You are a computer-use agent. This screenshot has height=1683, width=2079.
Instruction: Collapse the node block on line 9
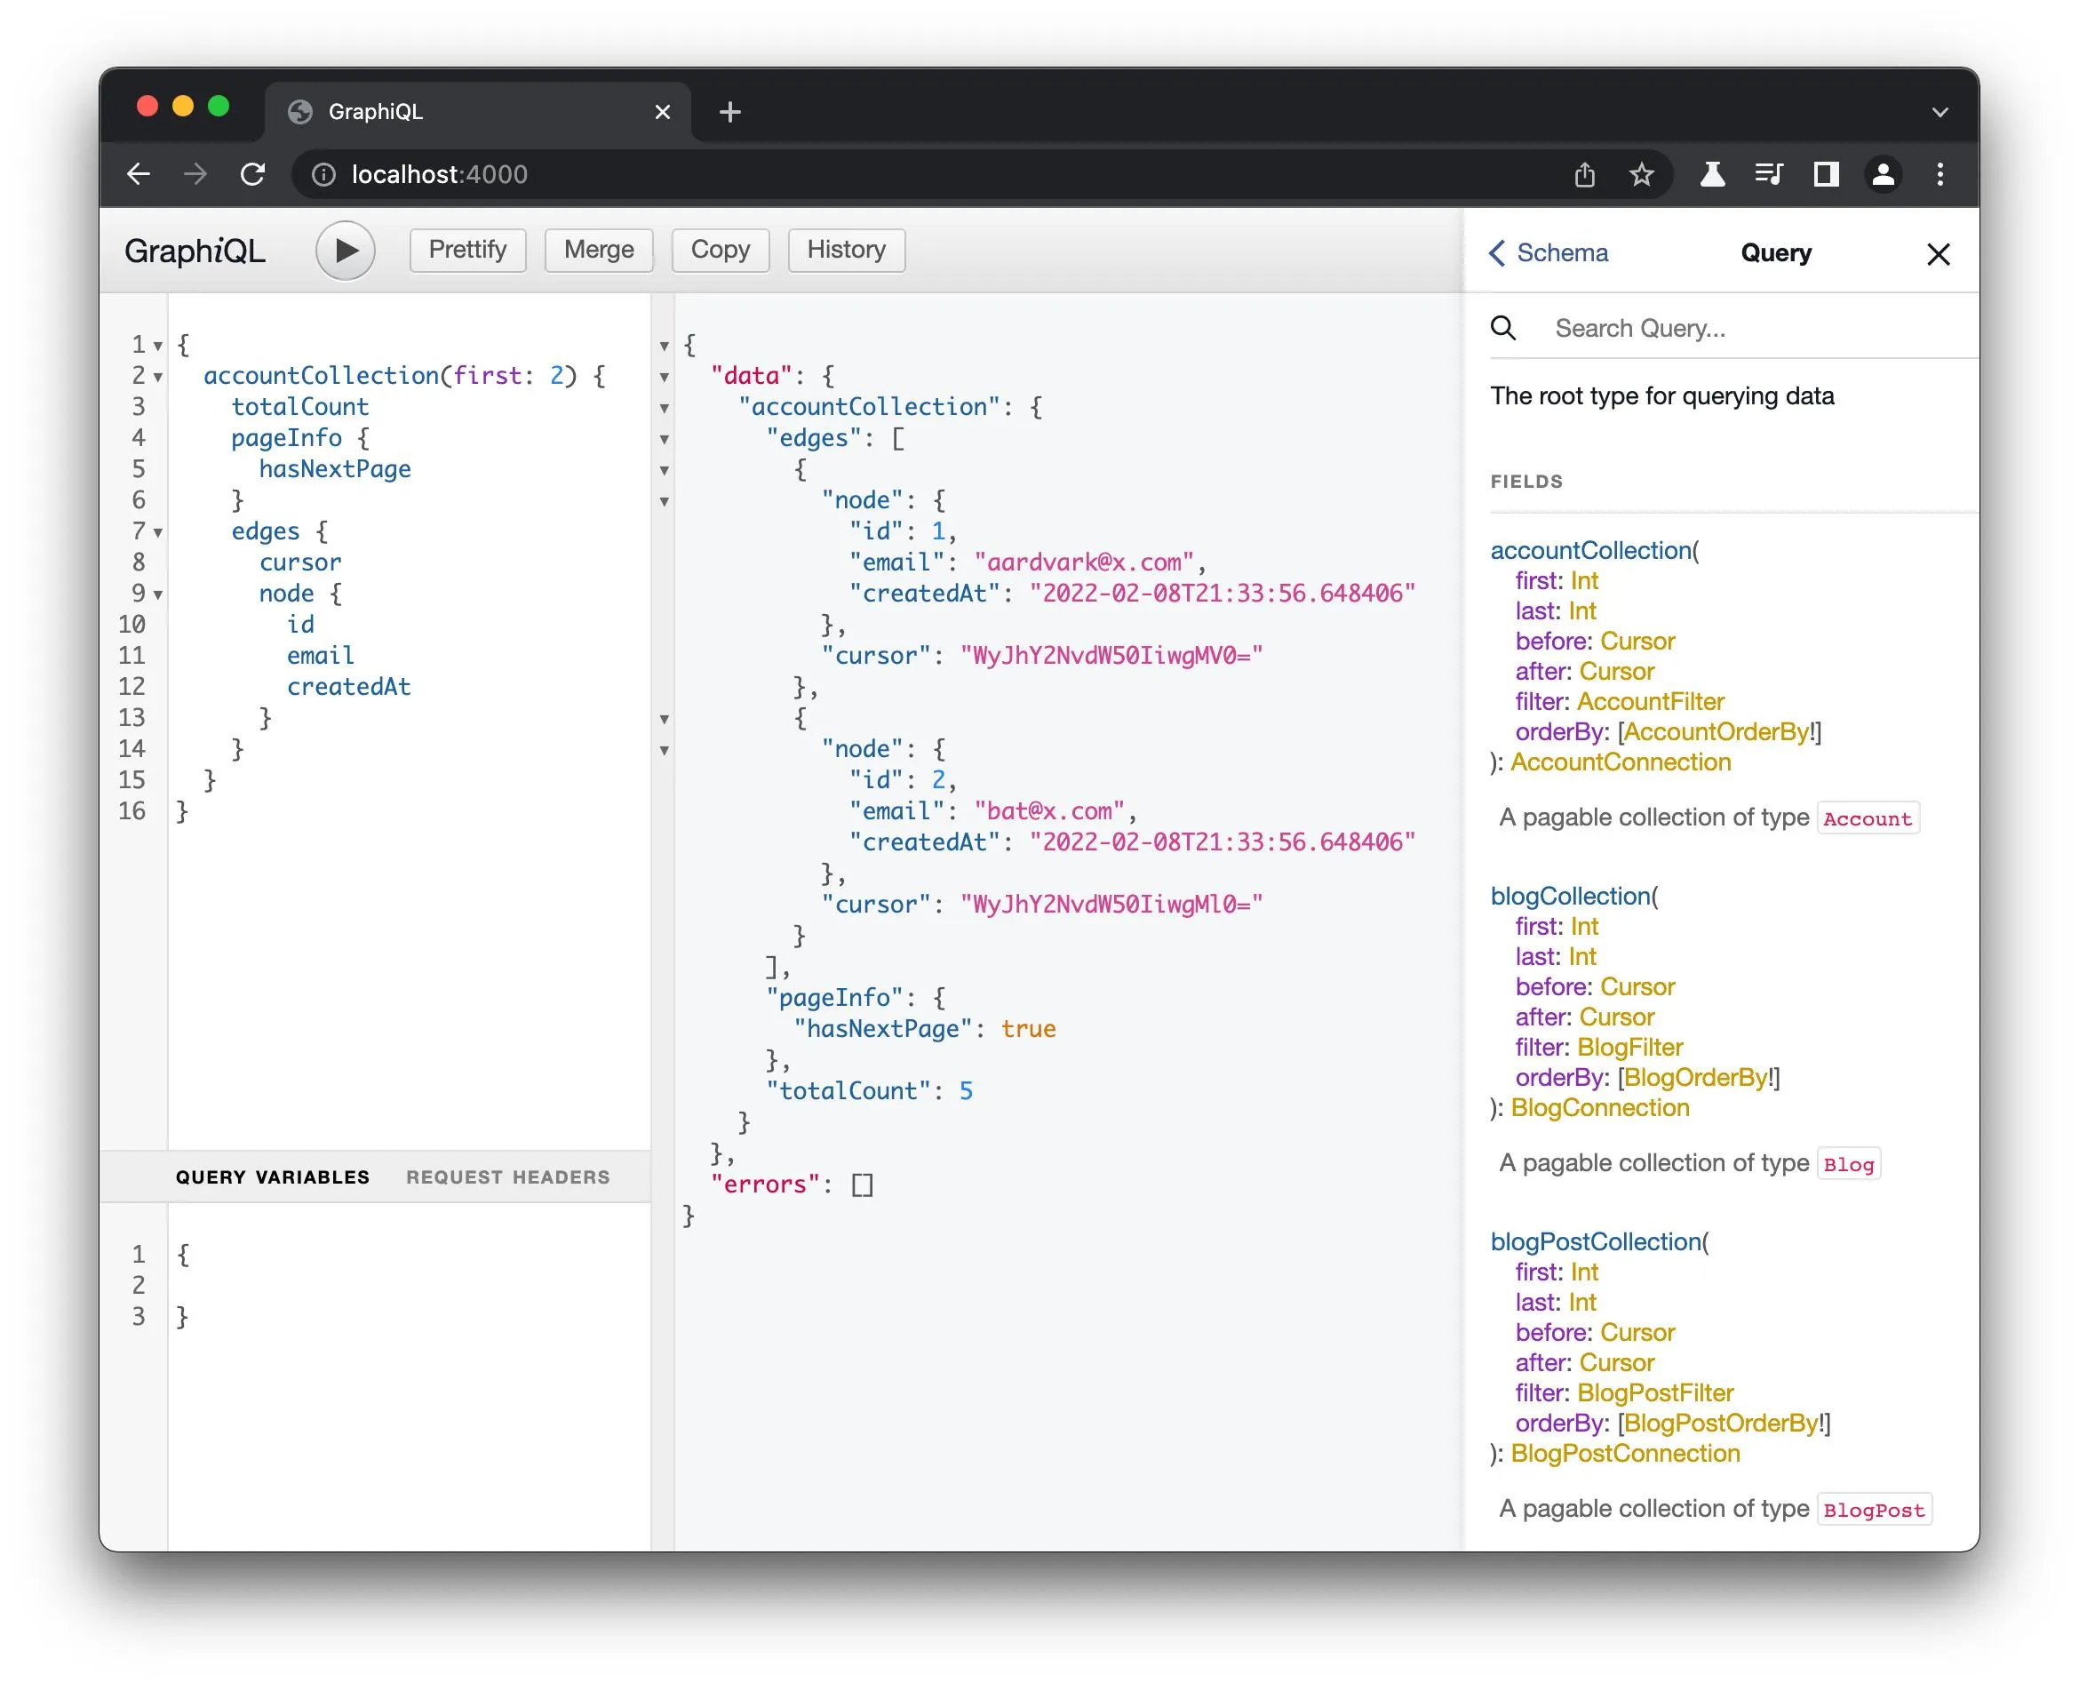(x=158, y=594)
